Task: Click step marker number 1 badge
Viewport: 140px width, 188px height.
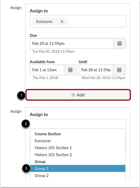Action: (21, 96)
